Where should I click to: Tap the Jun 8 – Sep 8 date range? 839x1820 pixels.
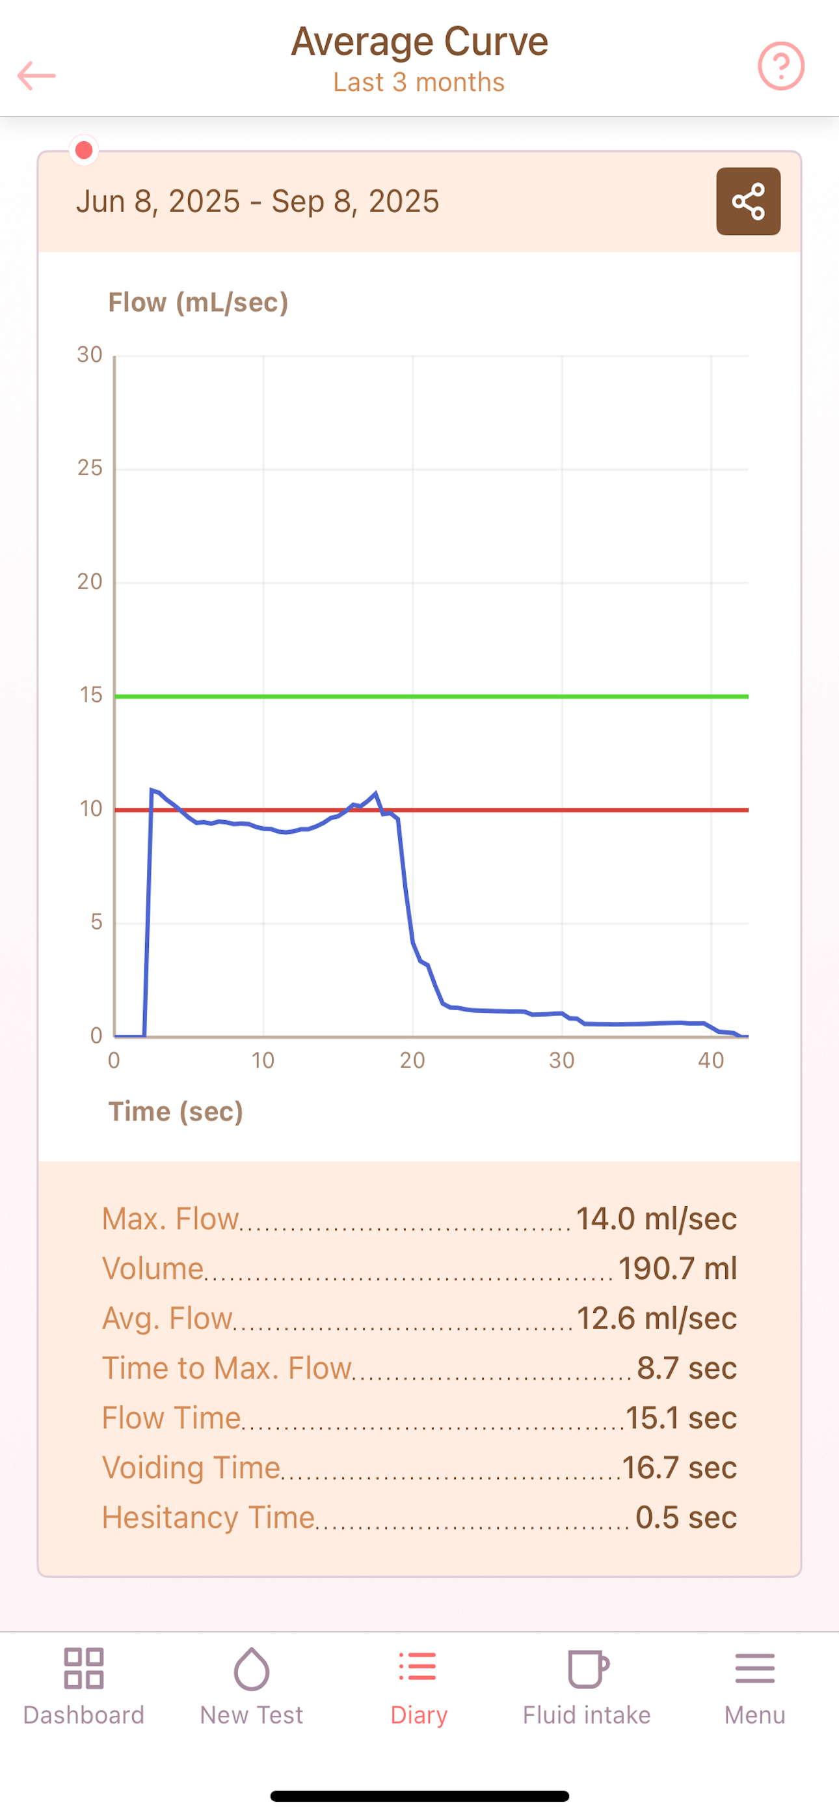point(258,201)
